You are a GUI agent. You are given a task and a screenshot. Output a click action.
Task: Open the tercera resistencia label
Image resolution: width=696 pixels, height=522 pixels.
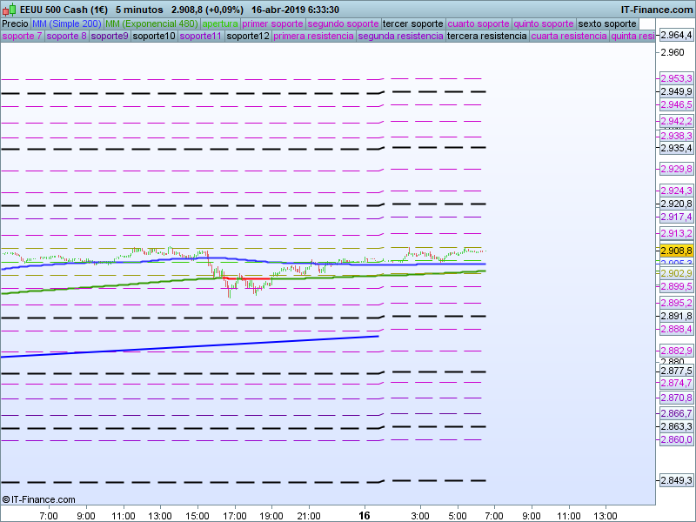(x=486, y=36)
